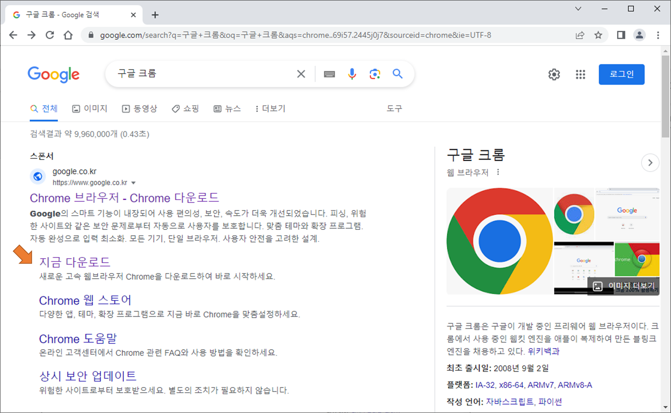Start voice search with the microphone icon

(x=352, y=74)
